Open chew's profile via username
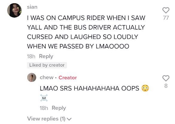 [x=47, y=77]
